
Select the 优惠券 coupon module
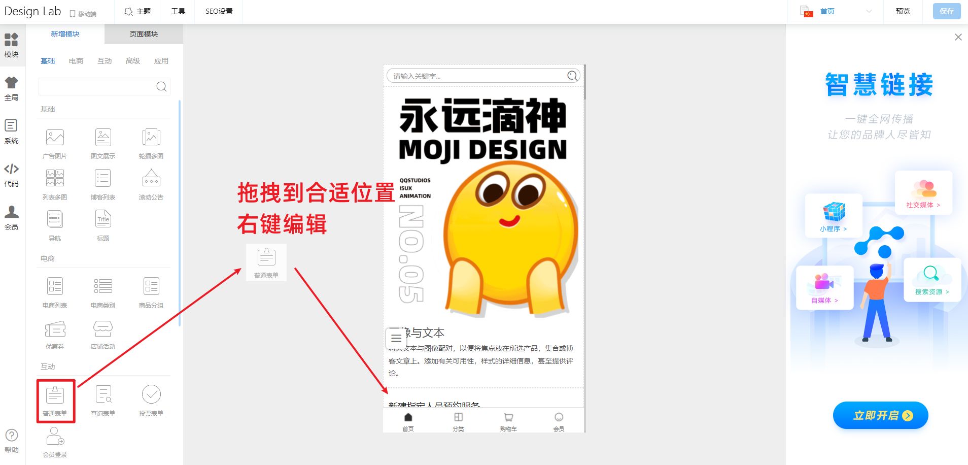(x=55, y=335)
